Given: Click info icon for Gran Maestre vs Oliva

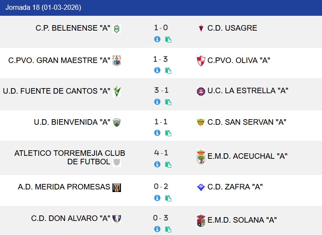Looking at the screenshot, I should (x=157, y=70).
